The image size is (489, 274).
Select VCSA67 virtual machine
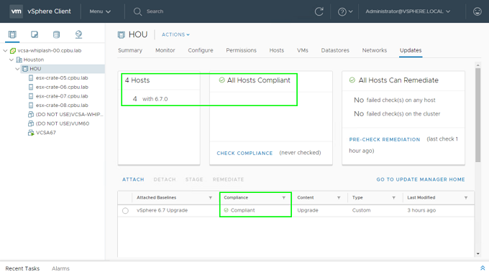click(x=46, y=133)
